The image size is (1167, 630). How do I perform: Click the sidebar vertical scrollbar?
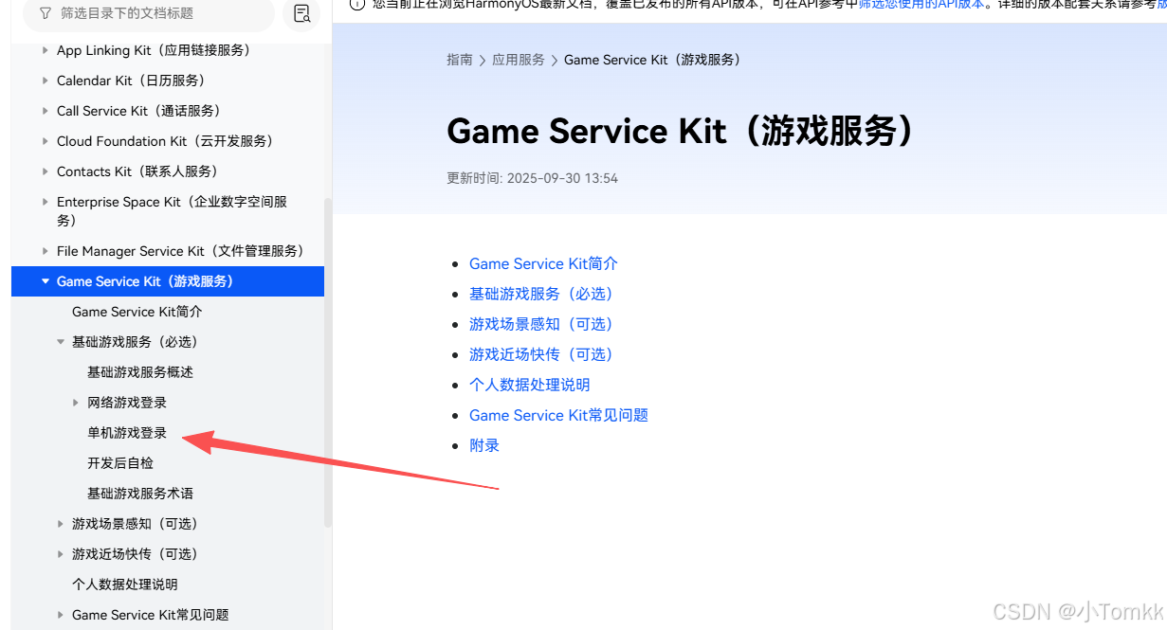click(328, 362)
